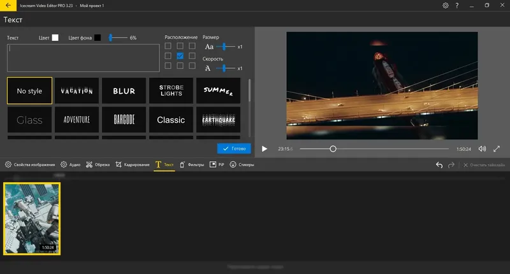The width and height of the screenshot is (510, 274).
Task: Open the white text color swatch
Action: coord(55,38)
